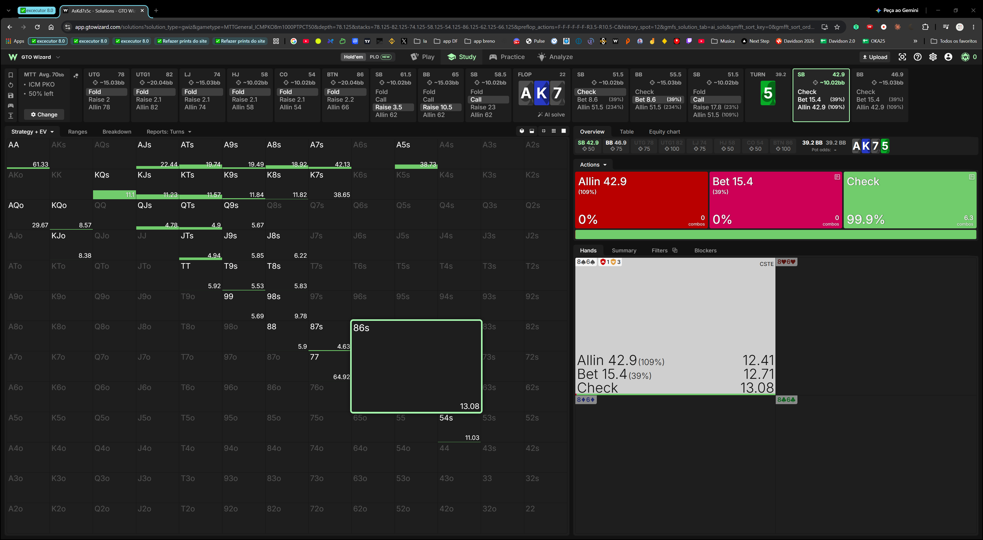Select the Fold action for UTG
This screenshot has width=983, height=540.
pos(107,92)
